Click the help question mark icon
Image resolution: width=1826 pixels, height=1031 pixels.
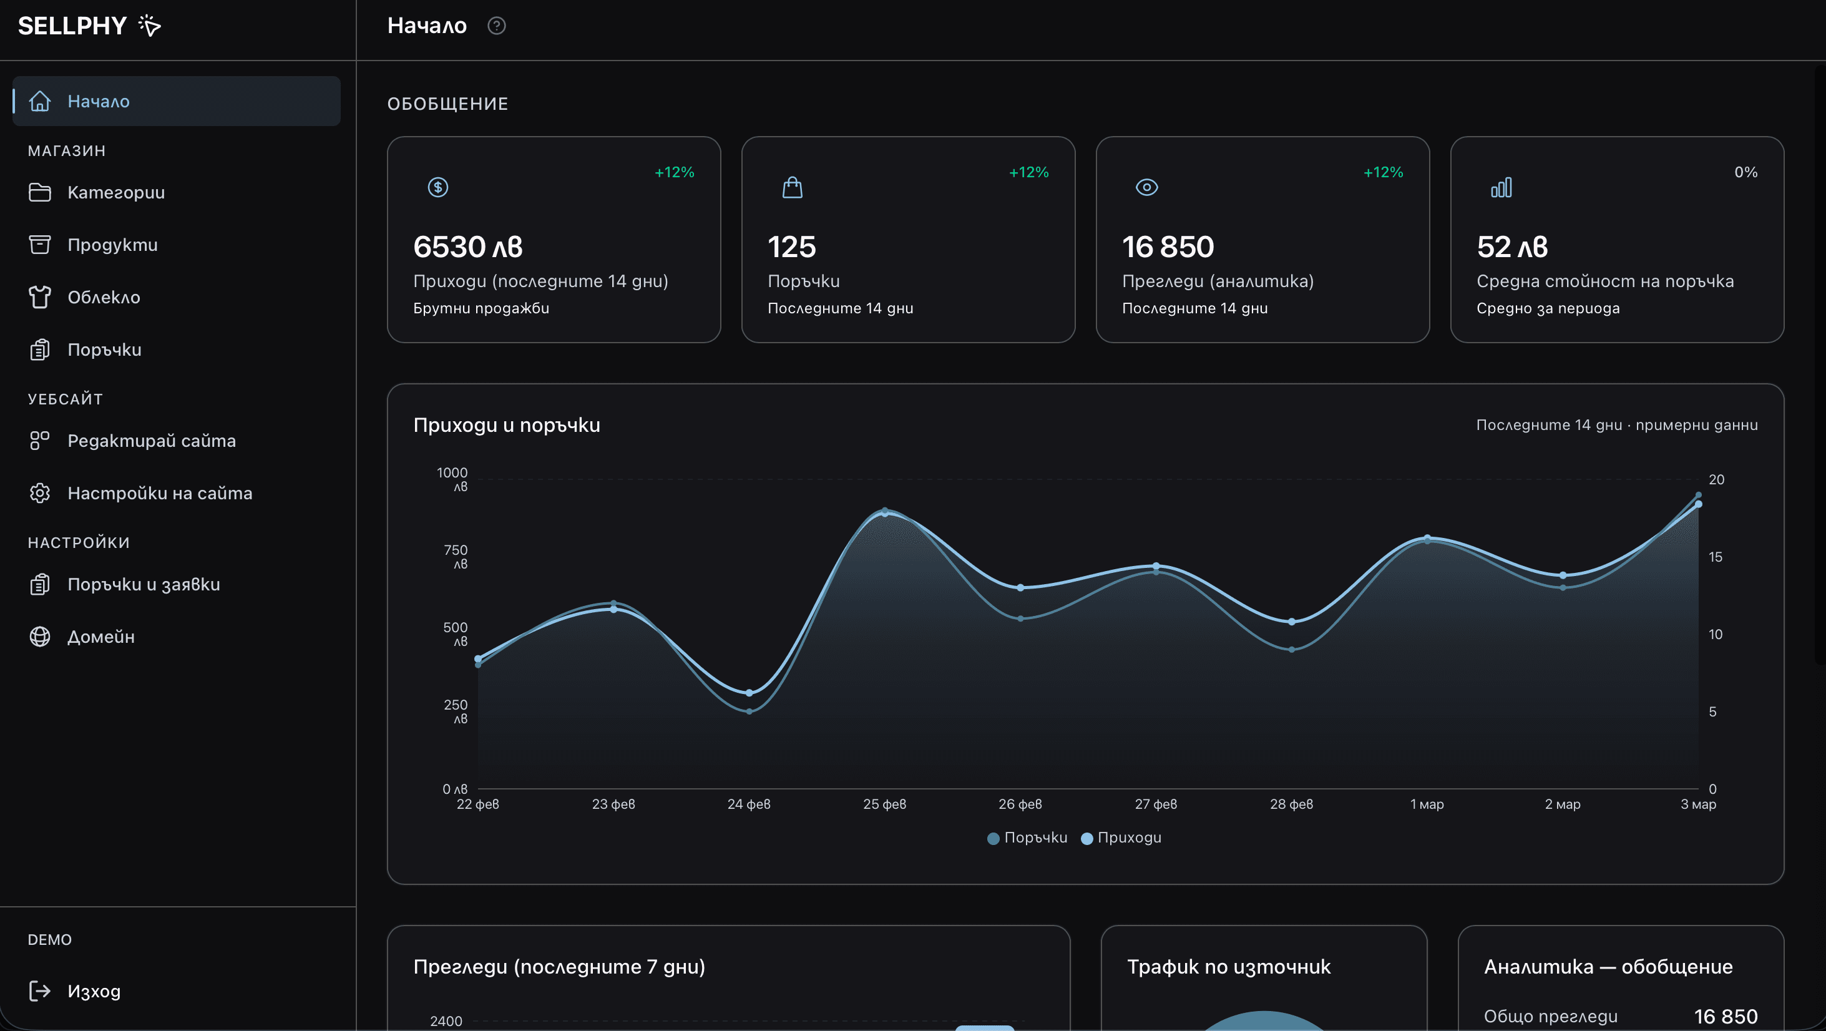(x=496, y=26)
